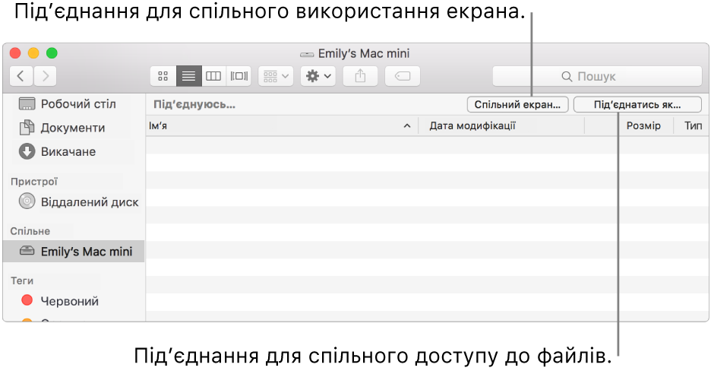Click the Спільне section heading
The height and width of the screenshot is (374, 711).
pyautogui.click(x=30, y=231)
